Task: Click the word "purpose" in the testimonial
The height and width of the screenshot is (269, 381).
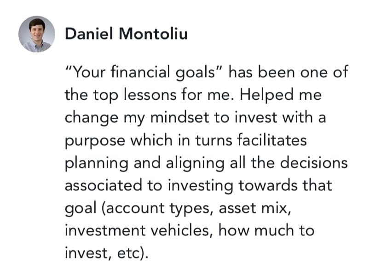Action: tap(92, 140)
